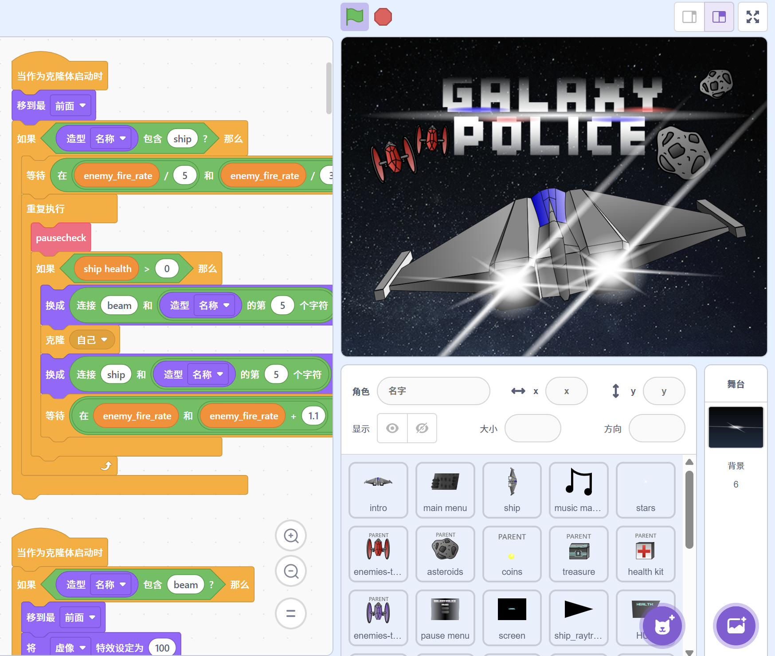This screenshot has height=656, width=775.
Task: Click the 舞台 stage panel label
Action: (x=736, y=384)
